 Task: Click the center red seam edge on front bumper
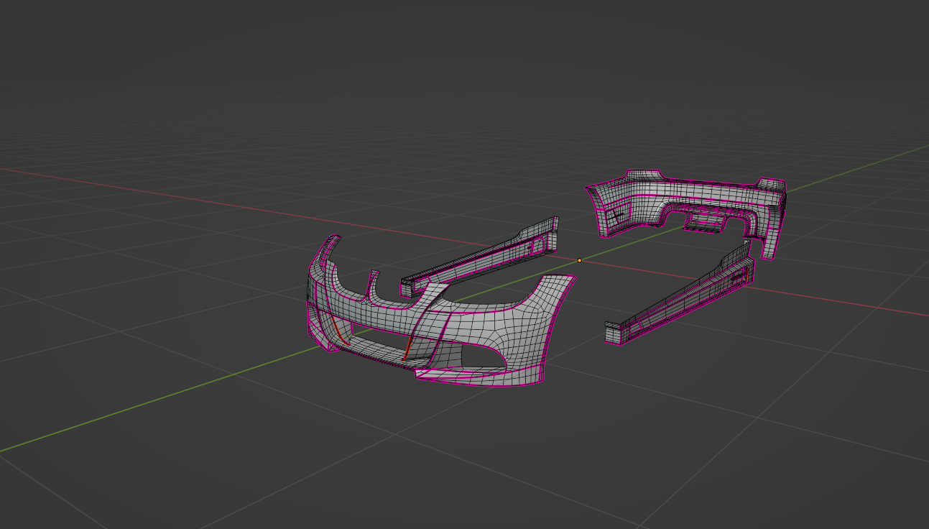click(x=407, y=349)
